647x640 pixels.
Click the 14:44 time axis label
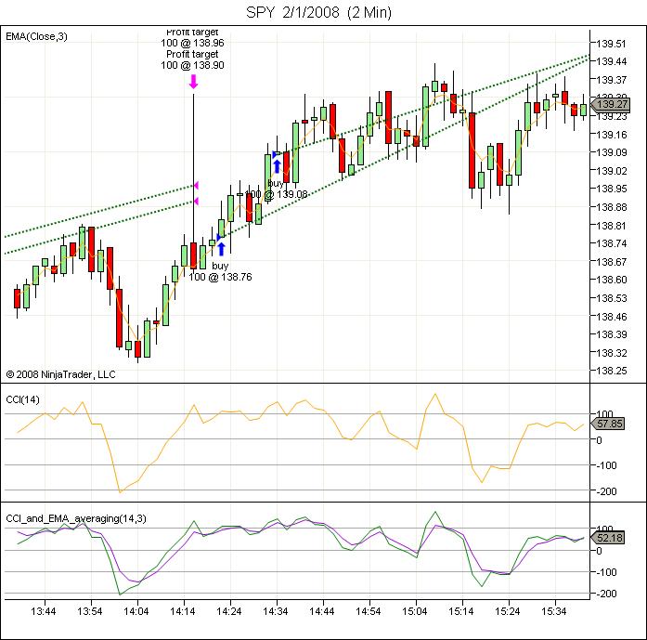point(322,611)
